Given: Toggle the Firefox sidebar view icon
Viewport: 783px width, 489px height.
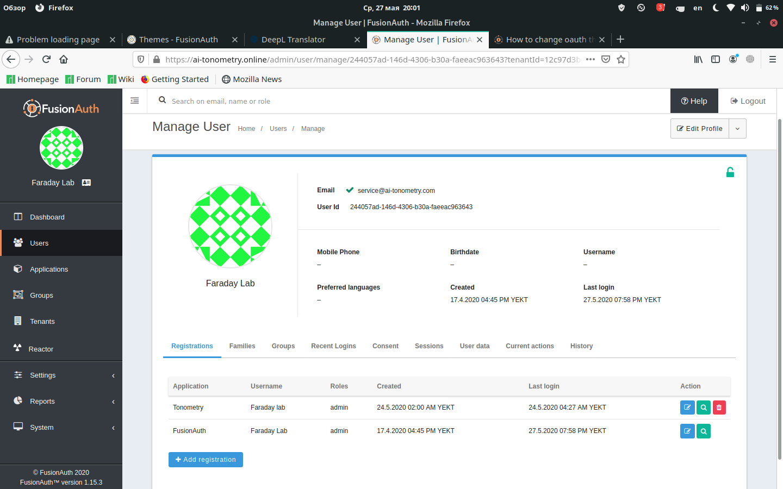Looking at the screenshot, I should tap(716, 59).
